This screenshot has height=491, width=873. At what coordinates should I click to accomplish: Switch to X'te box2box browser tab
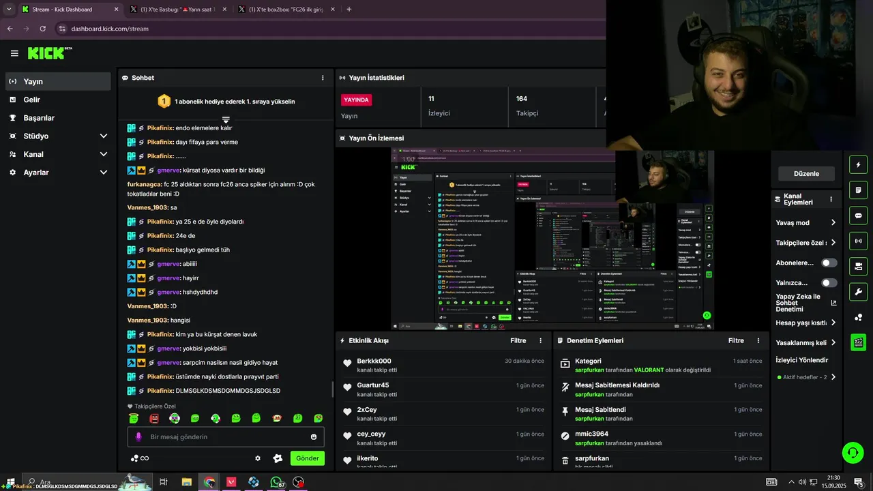click(x=286, y=9)
